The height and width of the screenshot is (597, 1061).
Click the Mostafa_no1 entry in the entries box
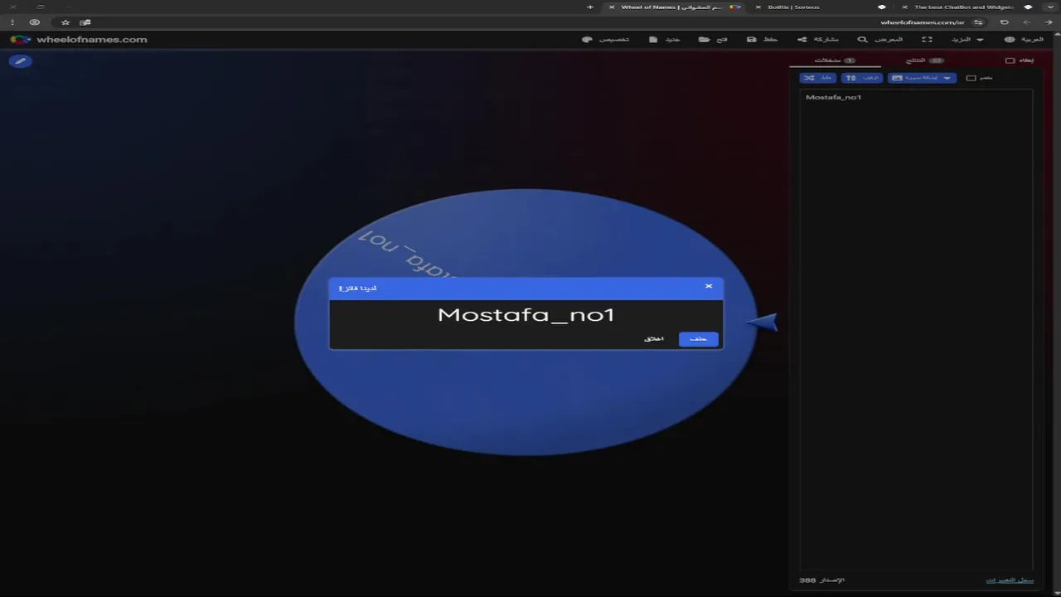coord(833,97)
